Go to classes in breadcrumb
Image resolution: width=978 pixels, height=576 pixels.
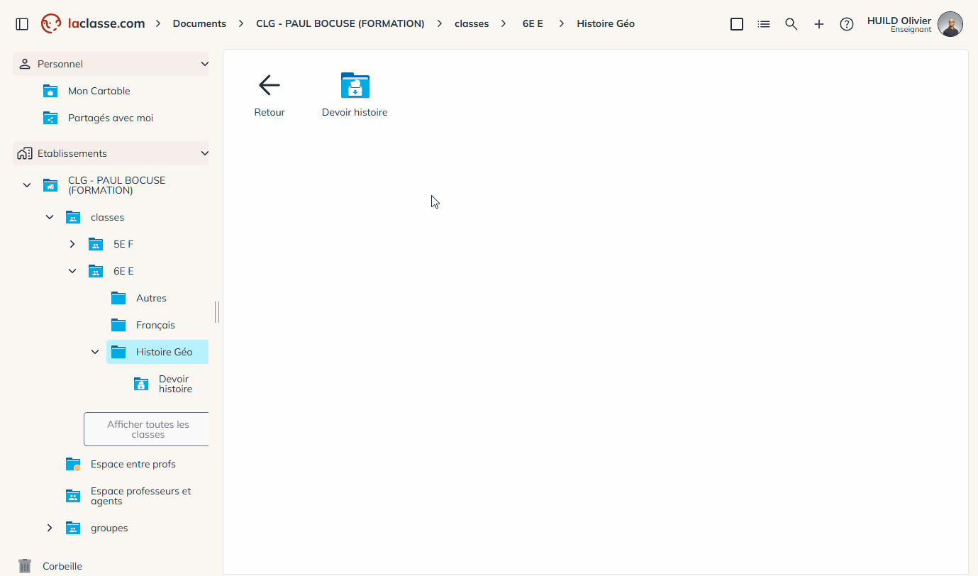point(472,23)
